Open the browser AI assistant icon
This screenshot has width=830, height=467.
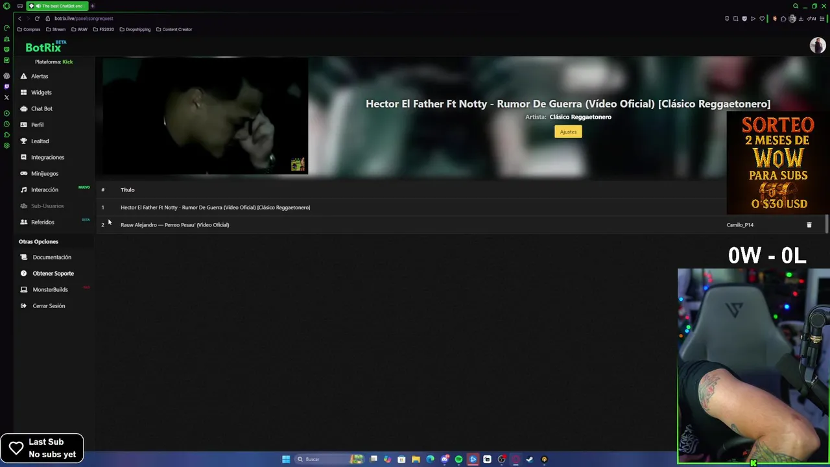click(811, 18)
